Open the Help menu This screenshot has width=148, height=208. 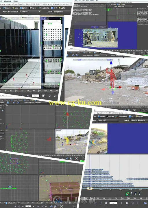coord(16,1)
